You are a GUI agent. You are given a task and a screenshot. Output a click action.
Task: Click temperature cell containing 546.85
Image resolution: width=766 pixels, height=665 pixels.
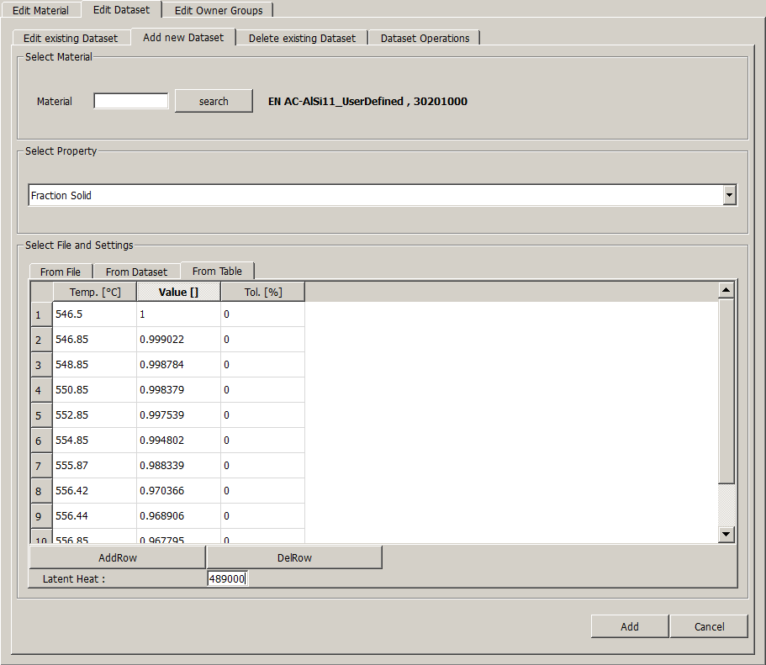click(94, 340)
